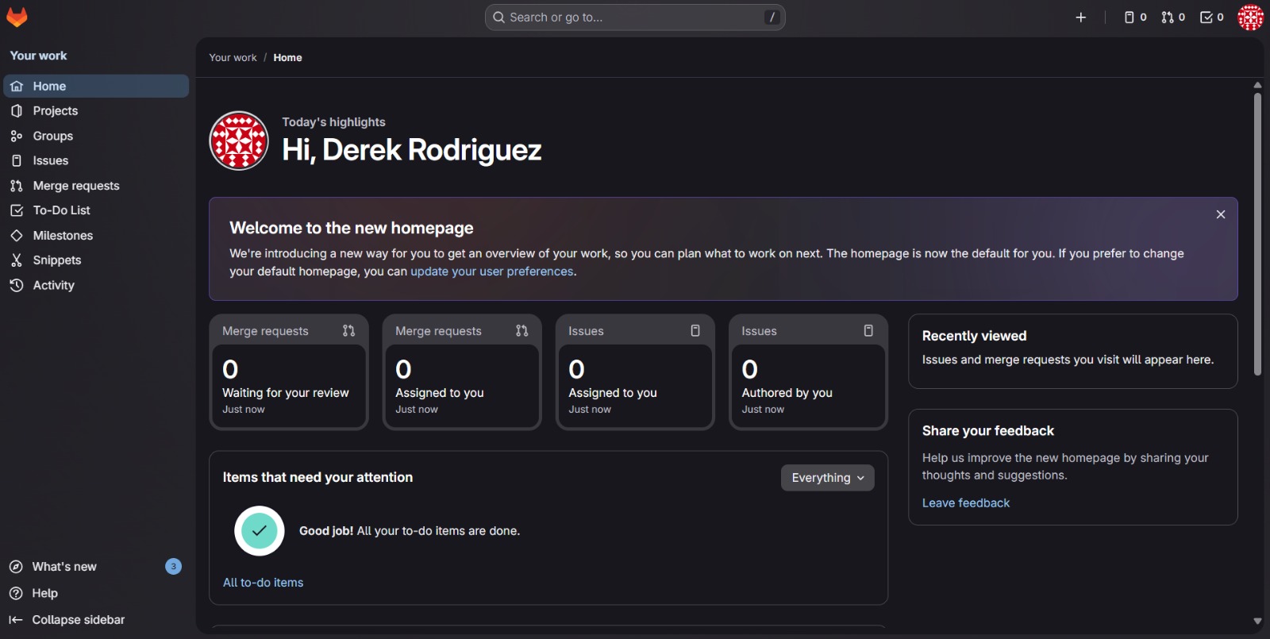This screenshot has height=639, width=1270.
Task: Open the Create new plus menu
Action: coord(1080,17)
